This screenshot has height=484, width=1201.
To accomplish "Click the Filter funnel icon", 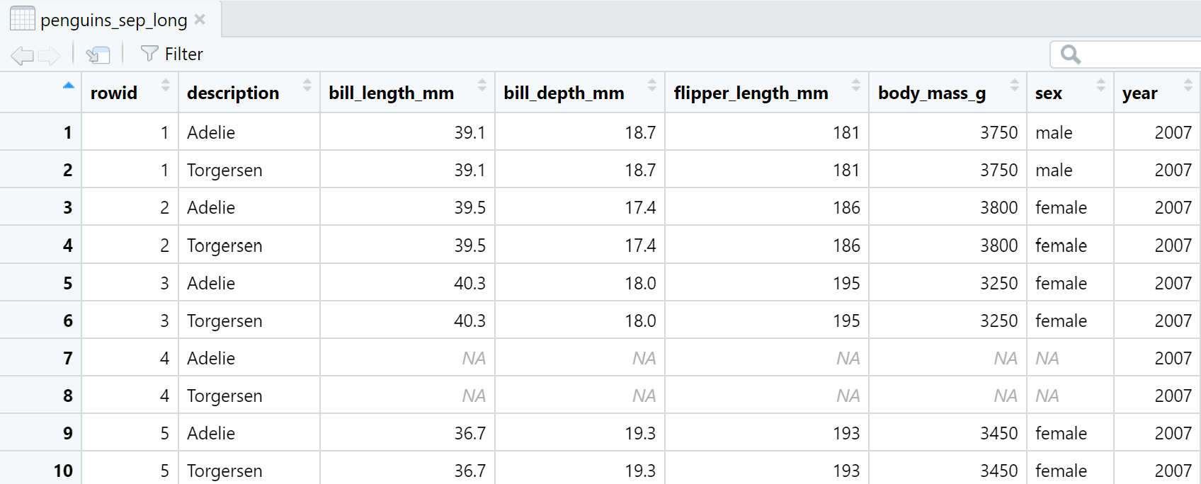I will [x=149, y=54].
